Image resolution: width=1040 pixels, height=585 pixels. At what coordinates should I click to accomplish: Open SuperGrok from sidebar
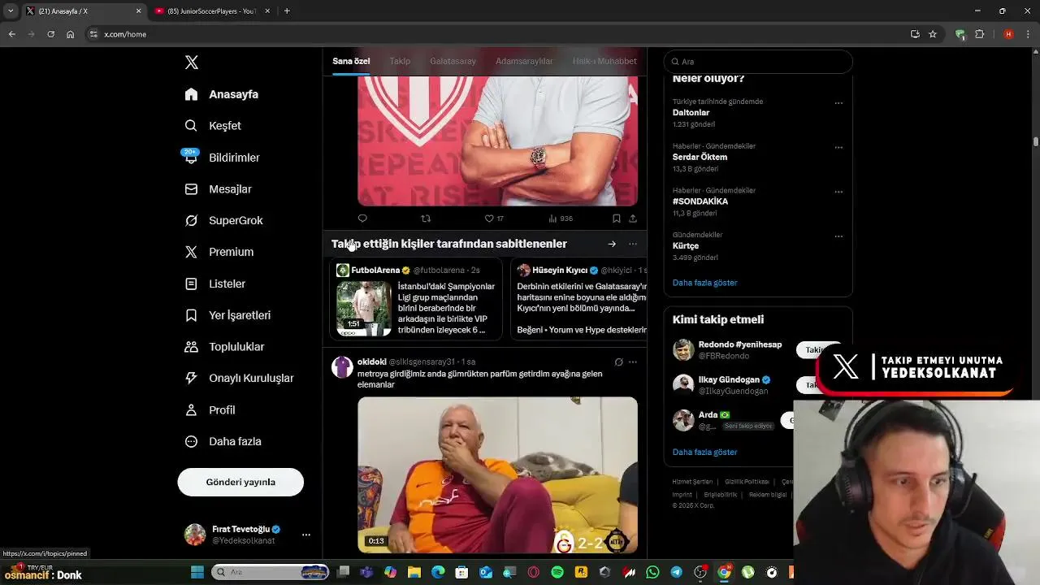223,220
